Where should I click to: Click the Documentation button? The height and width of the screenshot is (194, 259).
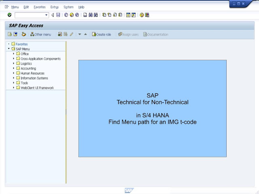click(156, 34)
